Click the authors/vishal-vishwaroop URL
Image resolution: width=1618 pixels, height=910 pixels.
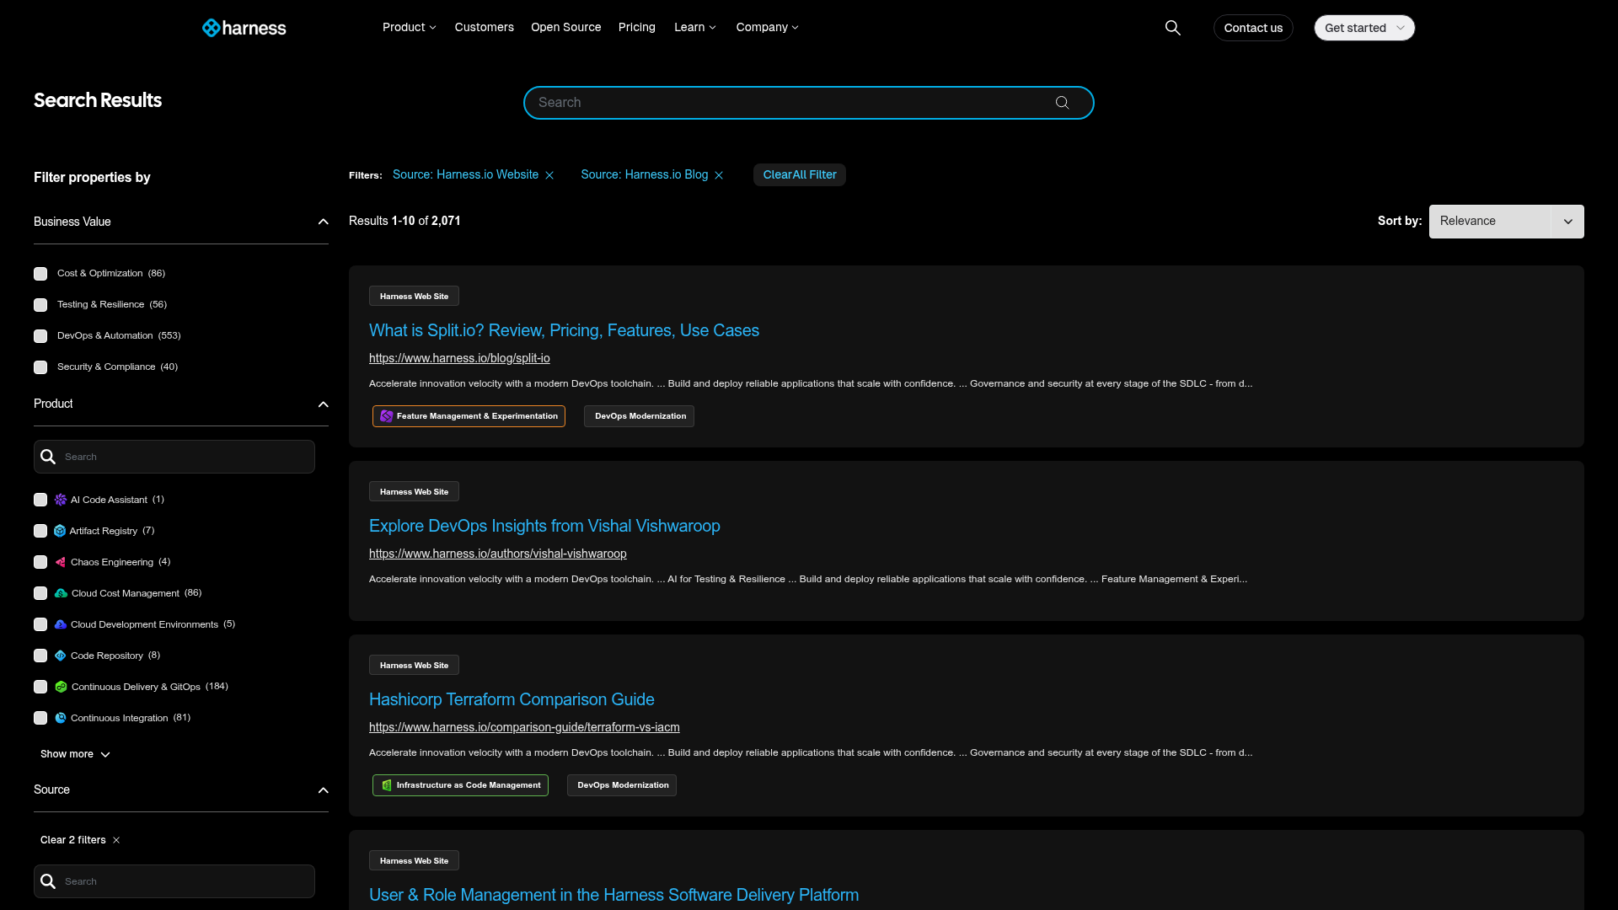[x=497, y=554]
